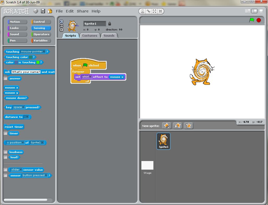Screen dimensions: 268x205
Task: Switch to the Scripts tab
Action: [70, 35]
